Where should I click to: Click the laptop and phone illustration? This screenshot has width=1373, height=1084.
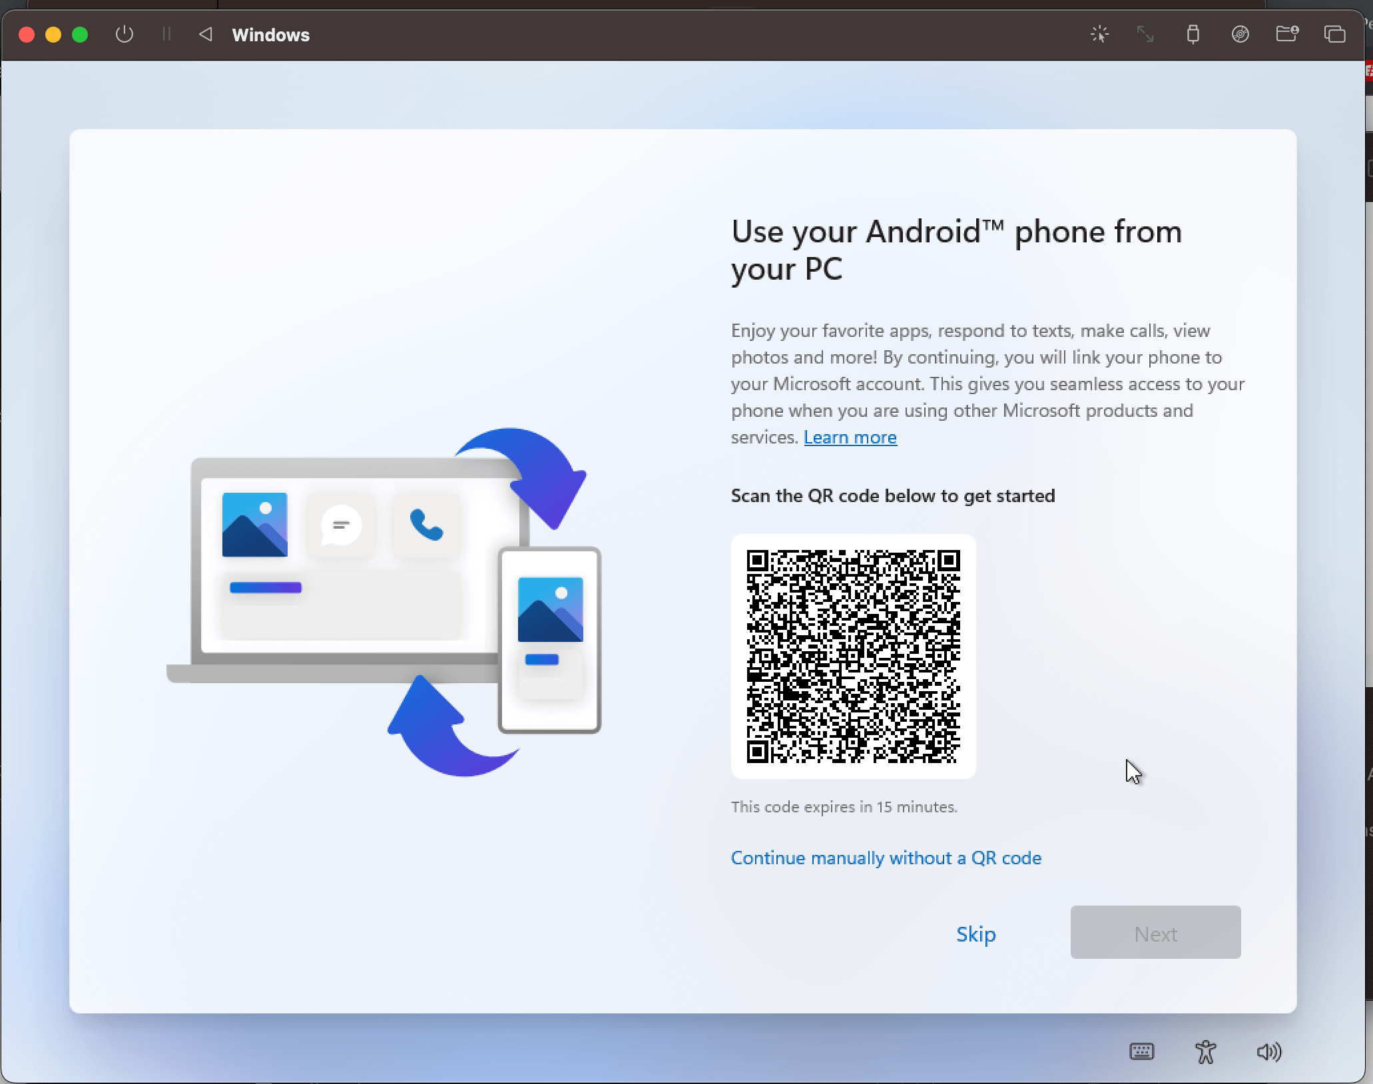click(384, 601)
